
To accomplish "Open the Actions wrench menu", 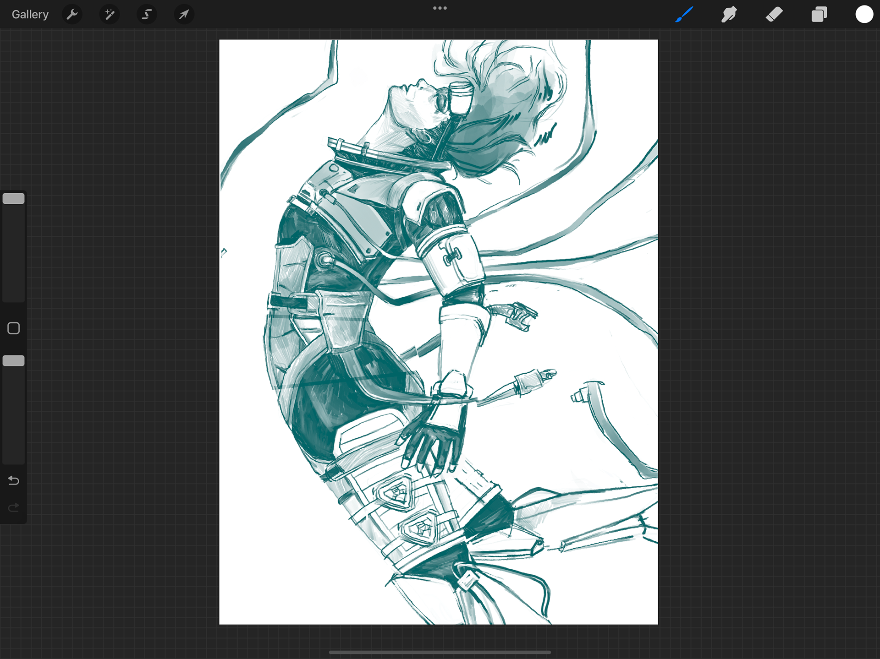I will pos(72,15).
